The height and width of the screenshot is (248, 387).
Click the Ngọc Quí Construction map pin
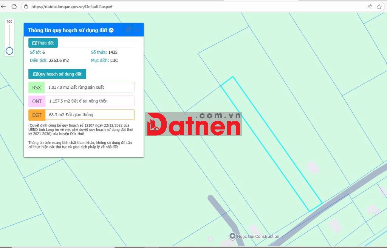232,236
